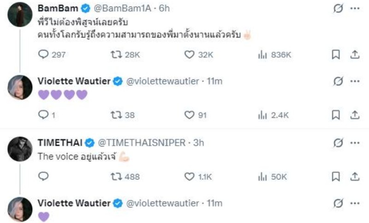Viewport: 369px width, 223px height.
Task: Like Violette Wautier's tweet with 91 likes
Action: pyautogui.click(x=189, y=115)
